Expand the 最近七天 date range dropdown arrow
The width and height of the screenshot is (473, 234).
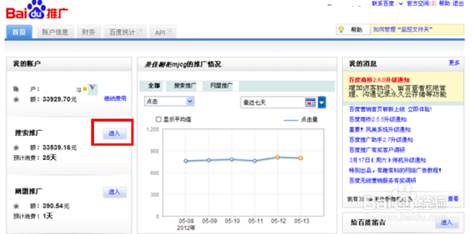pyautogui.click(x=322, y=103)
